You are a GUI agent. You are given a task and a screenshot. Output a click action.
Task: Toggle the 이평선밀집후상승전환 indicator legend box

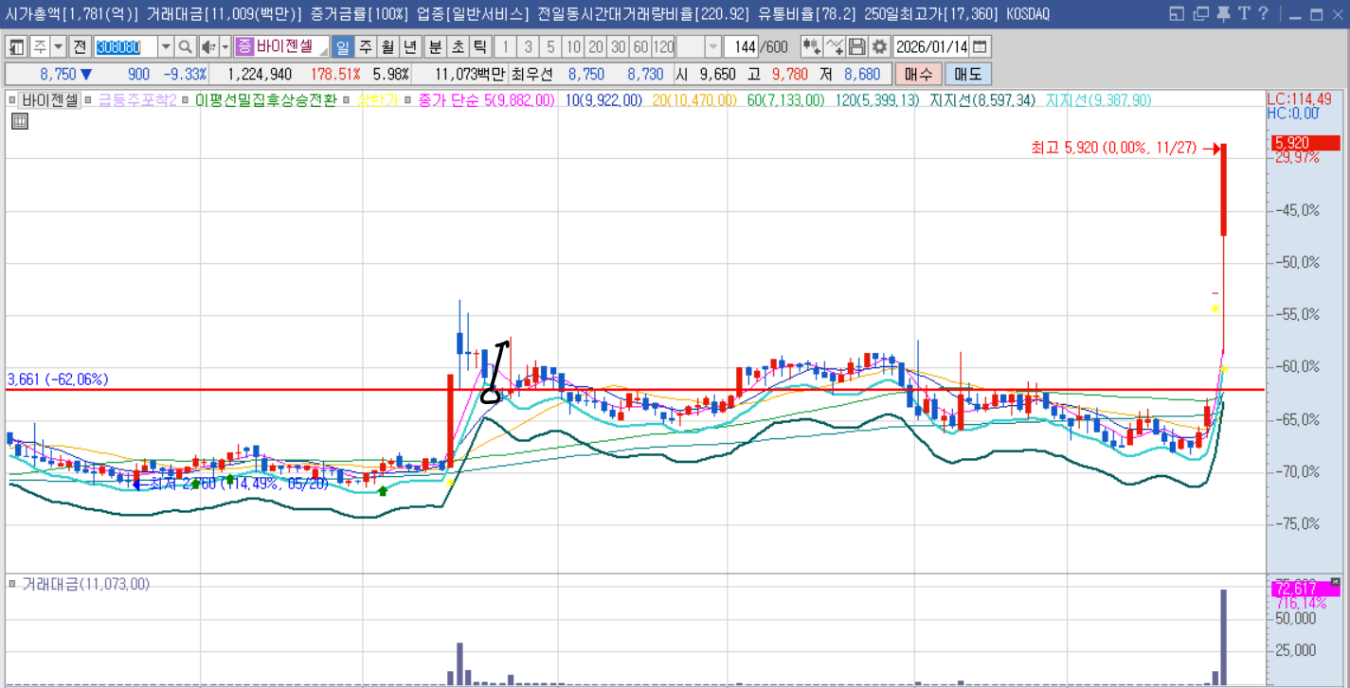(x=186, y=99)
